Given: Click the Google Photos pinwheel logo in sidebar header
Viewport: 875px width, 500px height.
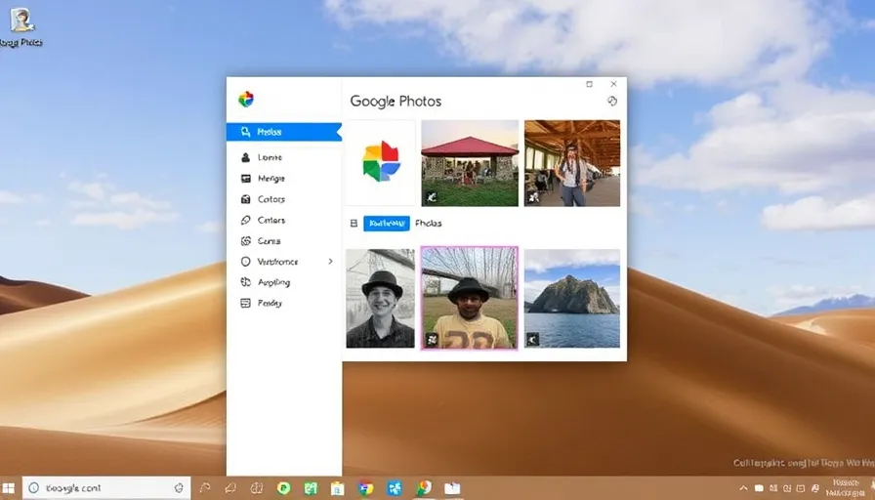Looking at the screenshot, I should tap(246, 99).
